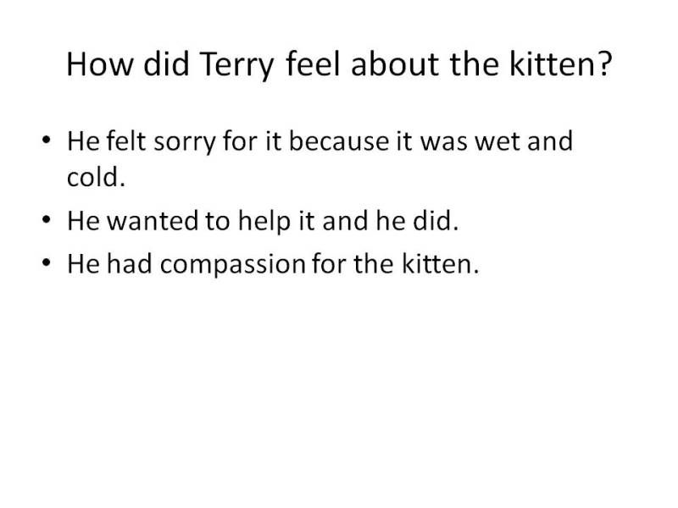
Task: Click the word 'compassion' in last bullet
Action: click(x=233, y=265)
